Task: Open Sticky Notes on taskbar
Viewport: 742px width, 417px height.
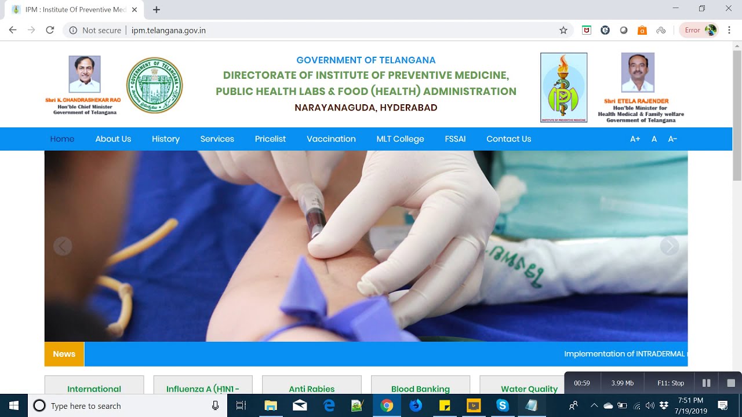Action: (x=445, y=405)
